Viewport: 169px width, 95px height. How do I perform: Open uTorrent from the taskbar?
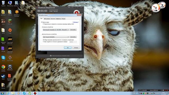[30, 93]
